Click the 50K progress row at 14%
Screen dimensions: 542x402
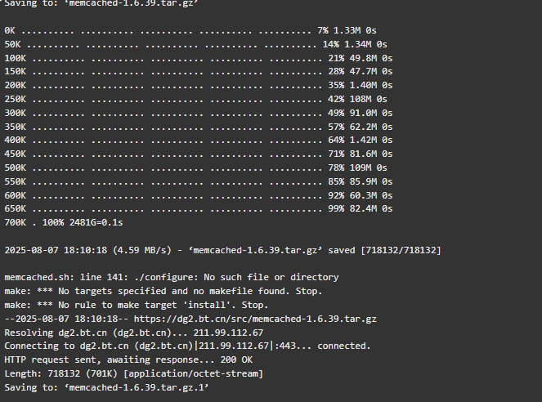click(195, 44)
